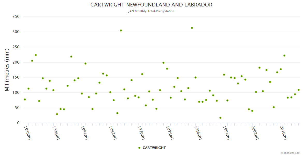The width and height of the screenshot is (303, 155).
Task: Click the 1965 data point near 304 mm
Action: [x=121, y=30]
